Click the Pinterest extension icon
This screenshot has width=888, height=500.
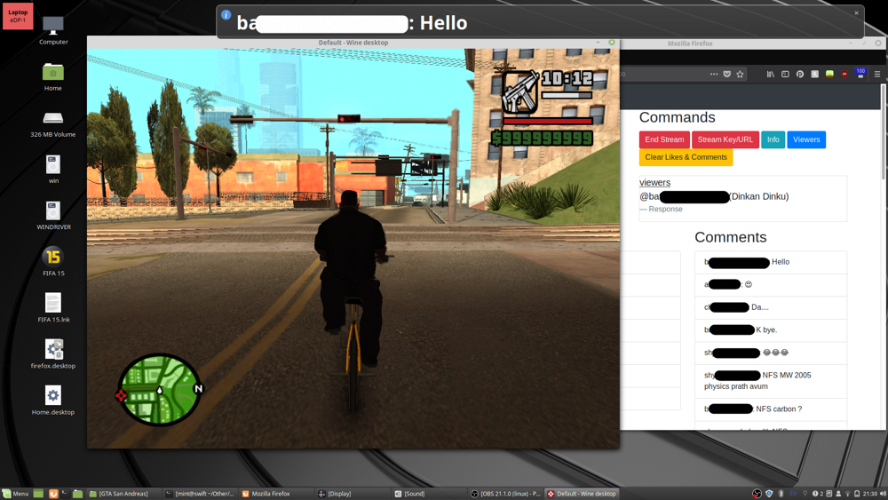[800, 75]
